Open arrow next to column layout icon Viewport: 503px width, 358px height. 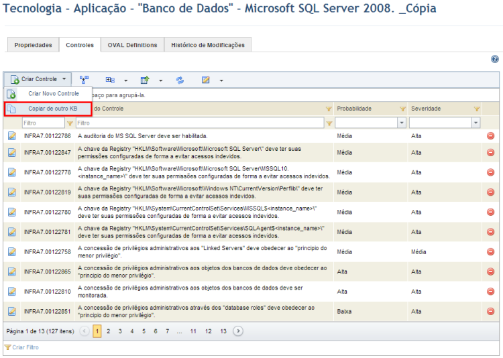126,80
